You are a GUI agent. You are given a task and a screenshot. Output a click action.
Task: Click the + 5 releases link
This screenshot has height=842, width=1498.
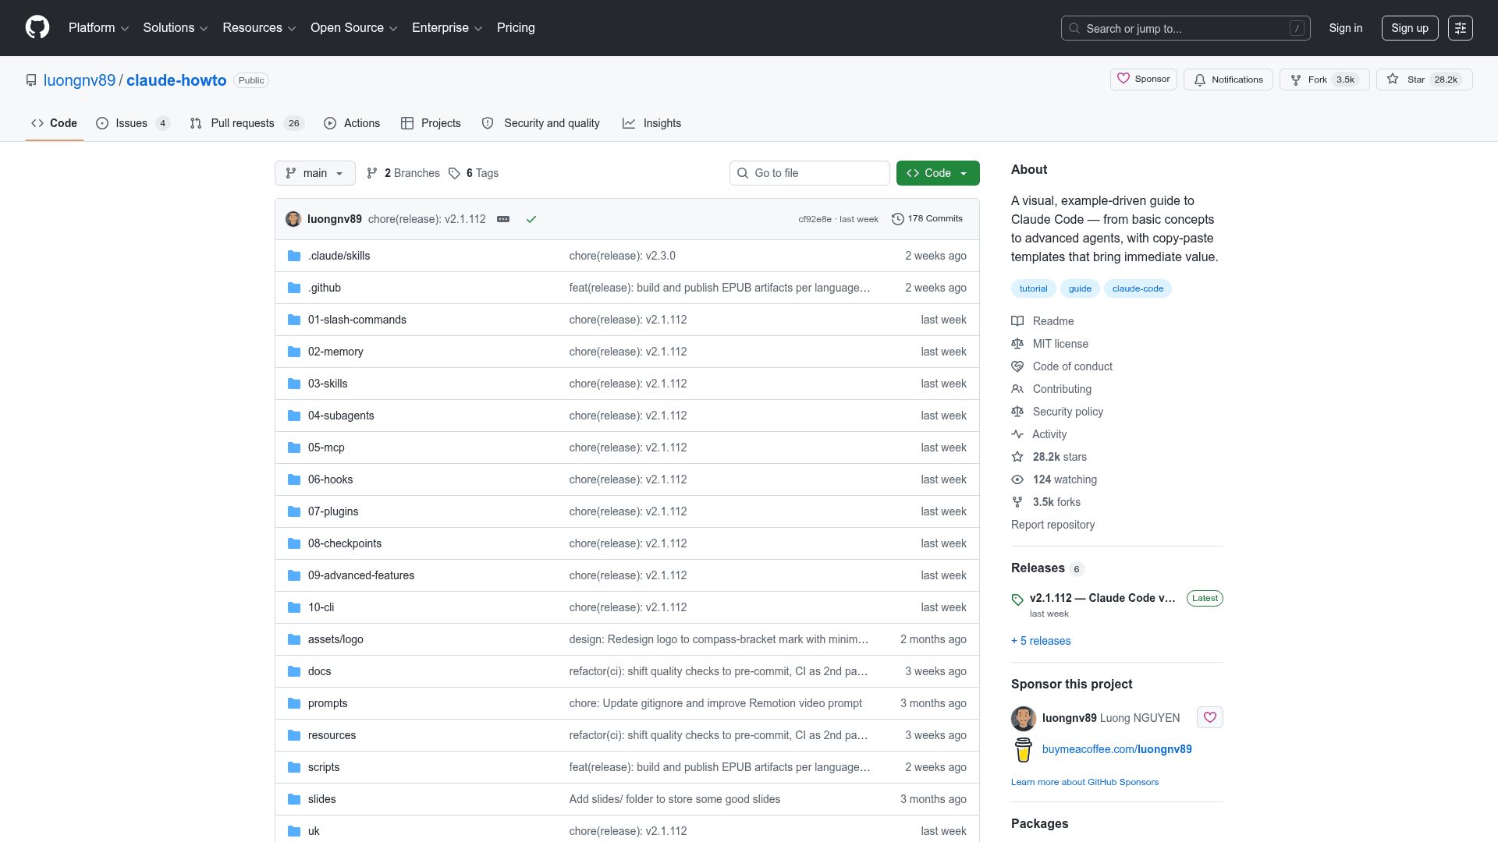tap(1041, 641)
